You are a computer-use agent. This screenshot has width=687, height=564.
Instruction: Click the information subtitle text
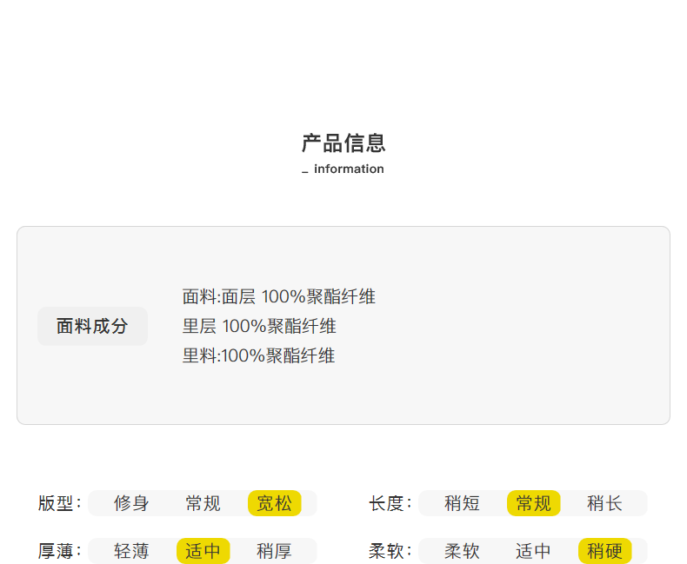click(x=349, y=169)
